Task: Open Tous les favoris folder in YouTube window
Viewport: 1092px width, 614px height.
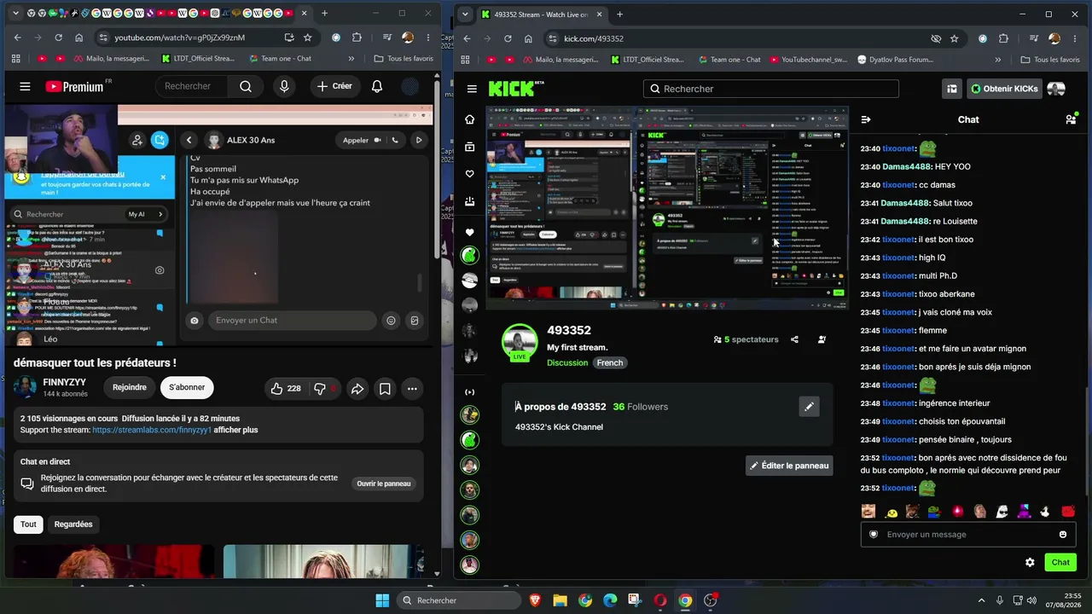Action: click(x=404, y=59)
